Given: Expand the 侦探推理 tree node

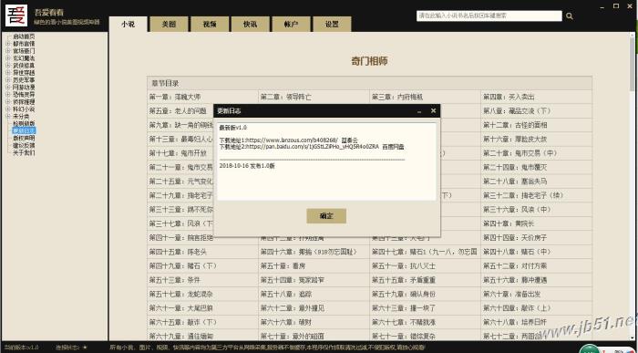Looking at the screenshot, I should (7, 102).
